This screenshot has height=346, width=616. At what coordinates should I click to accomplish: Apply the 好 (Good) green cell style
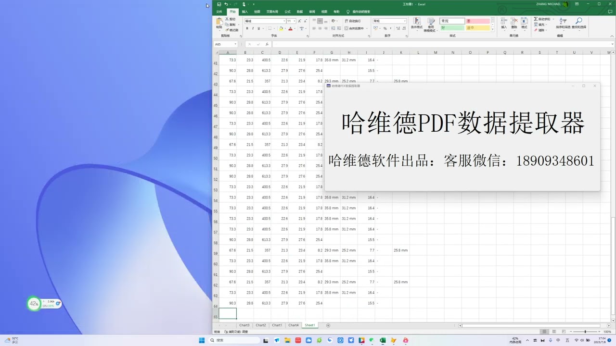click(x=452, y=28)
